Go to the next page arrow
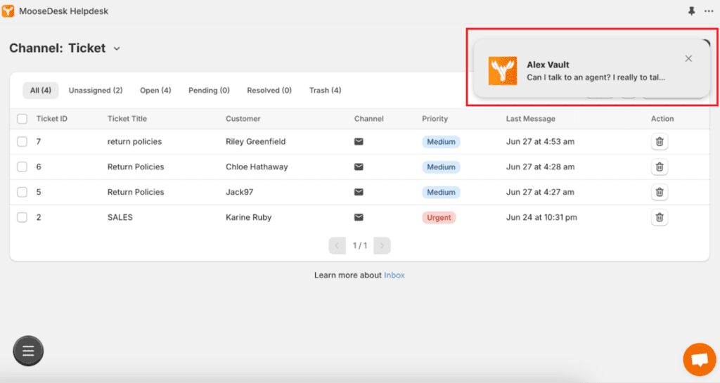This screenshot has width=720, height=383. (x=382, y=246)
